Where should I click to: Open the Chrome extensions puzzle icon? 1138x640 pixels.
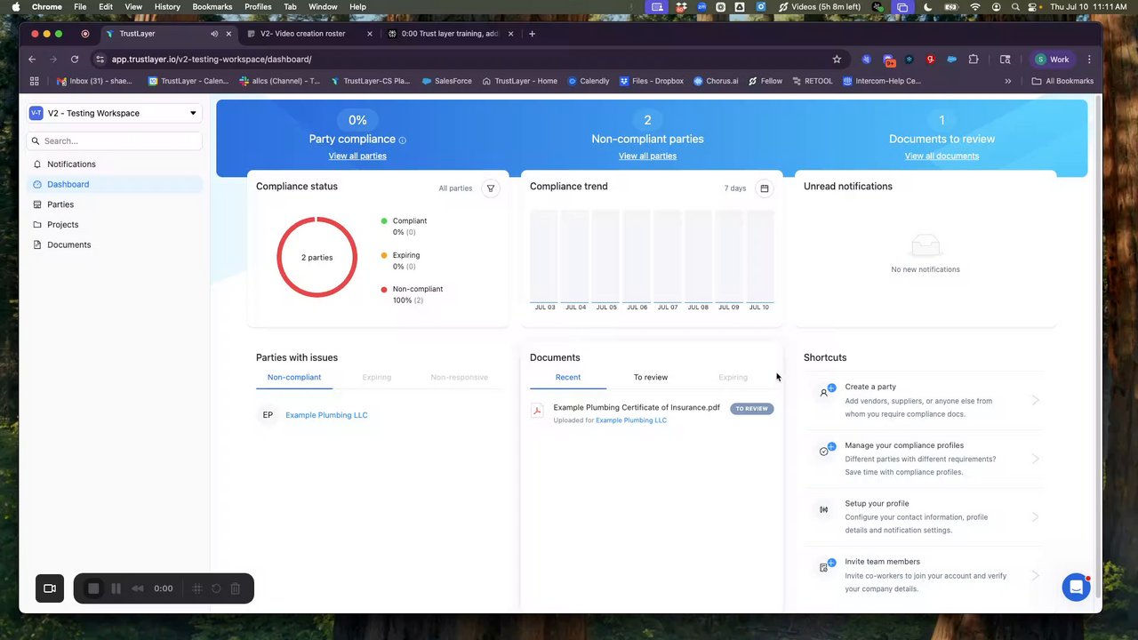(974, 60)
